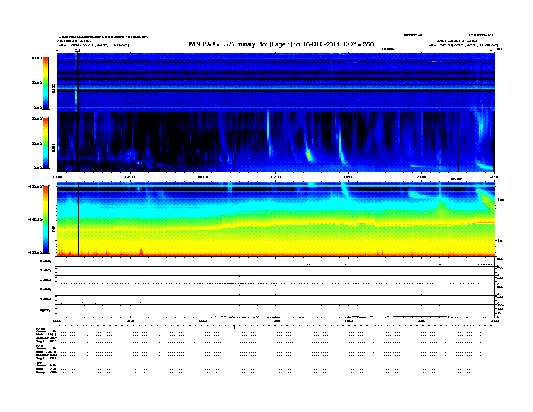Click the -130.00 label on the TNR color scale

coord(36,186)
